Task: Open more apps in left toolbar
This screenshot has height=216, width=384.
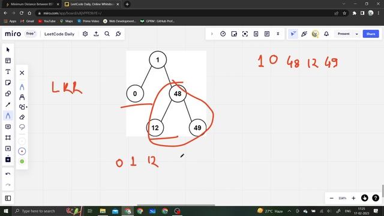Action: coord(8,160)
